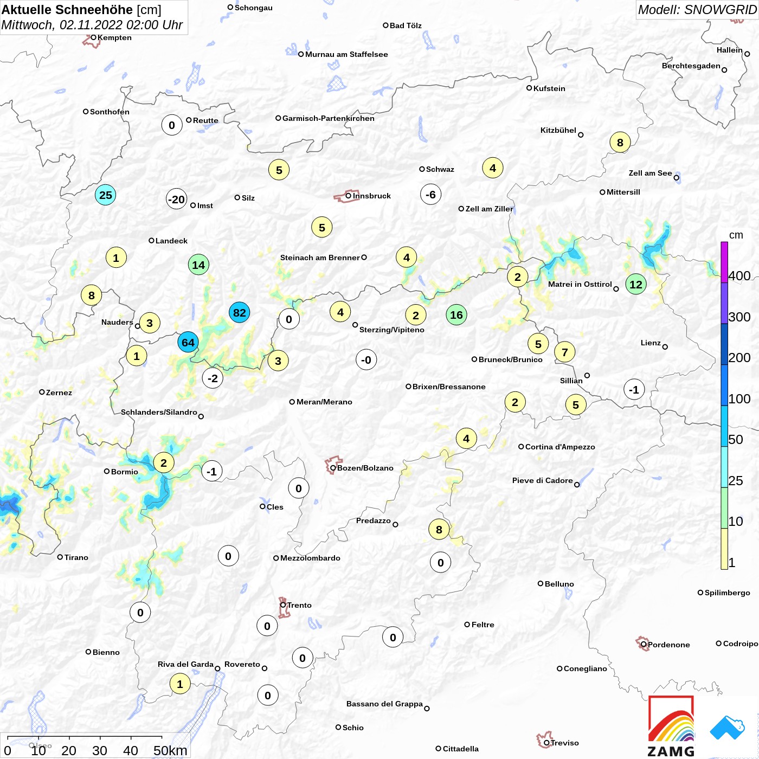Click the 'Bassano del Grappa' label
Viewport: 759px width, 759px height.
tap(384, 704)
